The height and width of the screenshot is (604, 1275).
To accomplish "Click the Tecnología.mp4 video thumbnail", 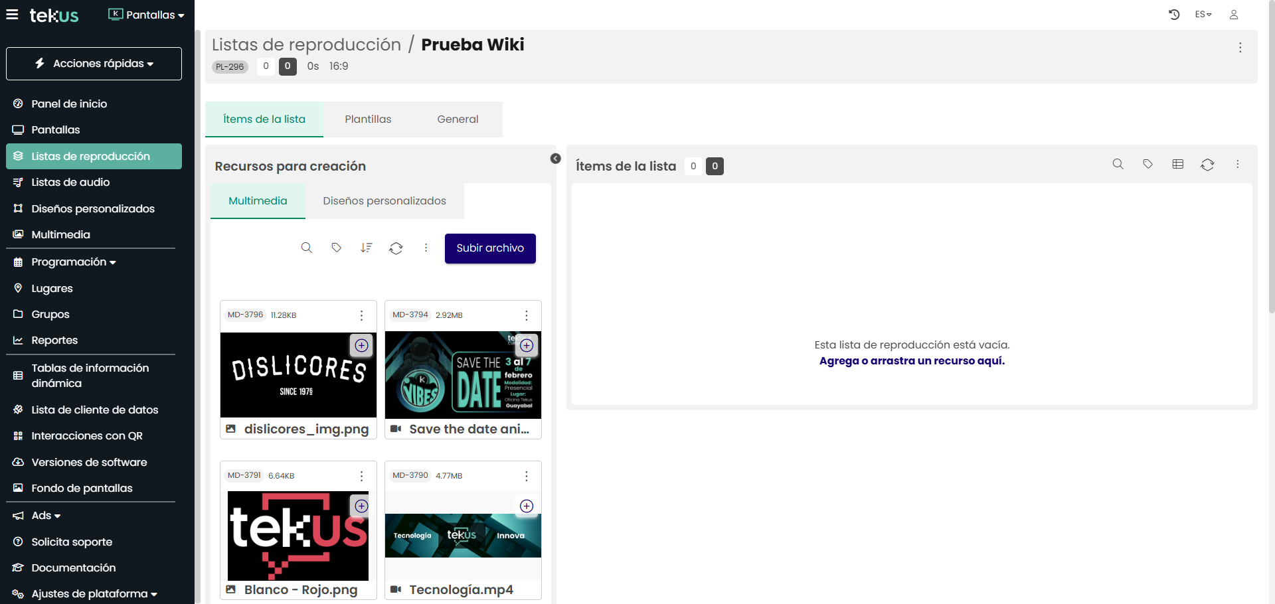I will (463, 535).
